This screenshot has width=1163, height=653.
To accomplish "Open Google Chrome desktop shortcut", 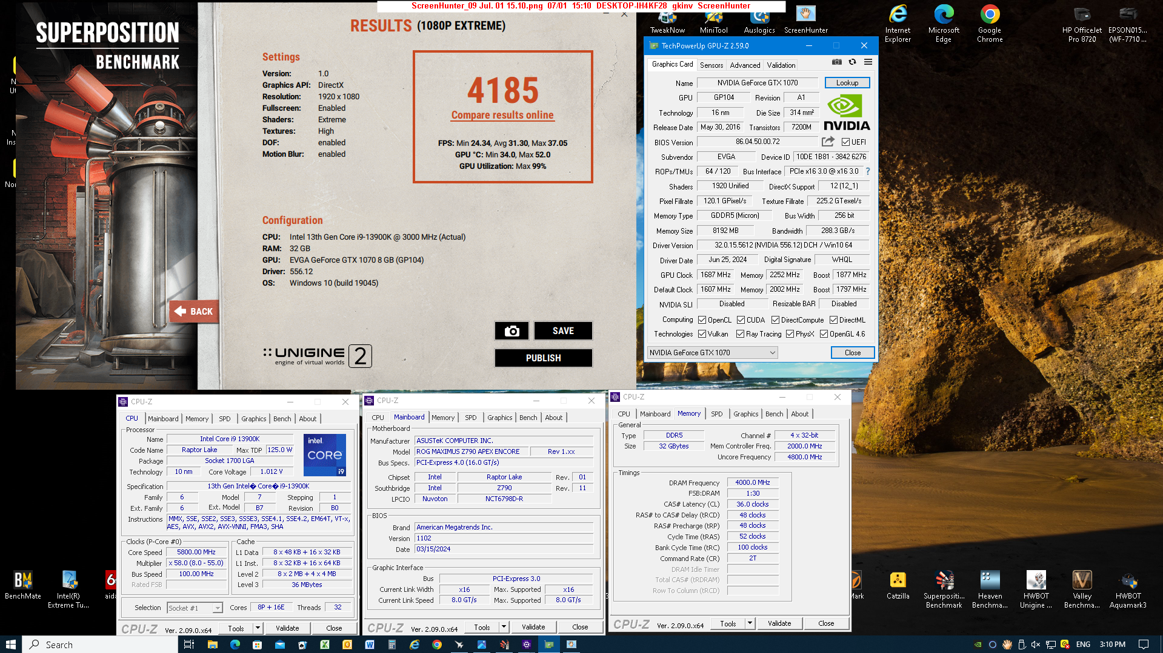I will coord(990,24).
